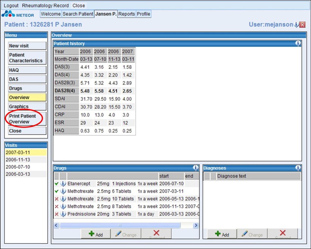311x249 pixels.
Task: Click the CDAI row label
Action: [x=66, y=107]
